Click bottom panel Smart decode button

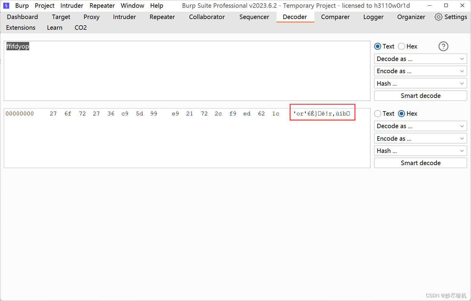click(x=420, y=163)
